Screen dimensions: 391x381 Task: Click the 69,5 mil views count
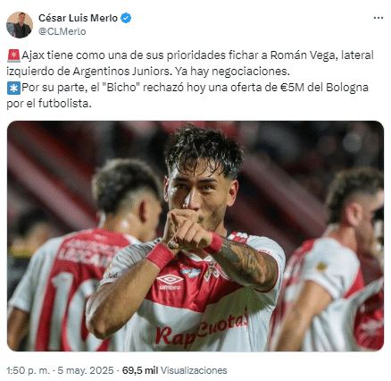click(x=140, y=370)
